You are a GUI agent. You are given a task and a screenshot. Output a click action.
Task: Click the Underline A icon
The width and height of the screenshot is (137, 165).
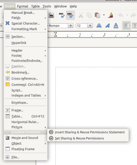point(116,26)
